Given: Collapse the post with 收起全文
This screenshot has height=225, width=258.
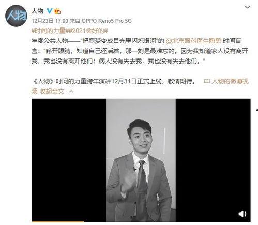Looking at the screenshot, I should 52,91.
